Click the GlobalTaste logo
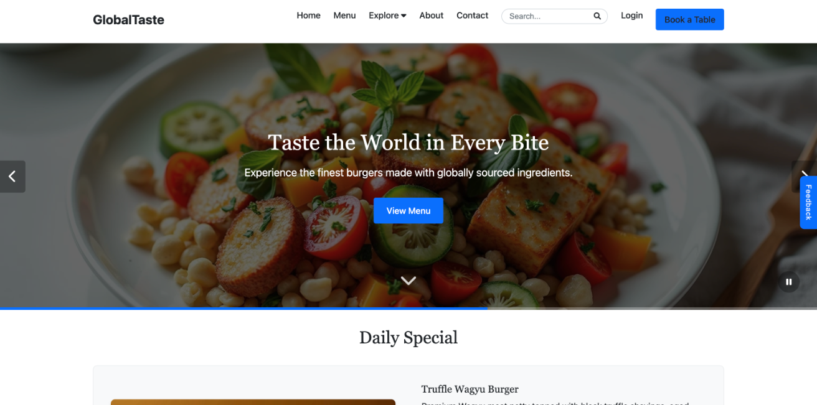Screen dimensions: 817x405 tap(128, 20)
